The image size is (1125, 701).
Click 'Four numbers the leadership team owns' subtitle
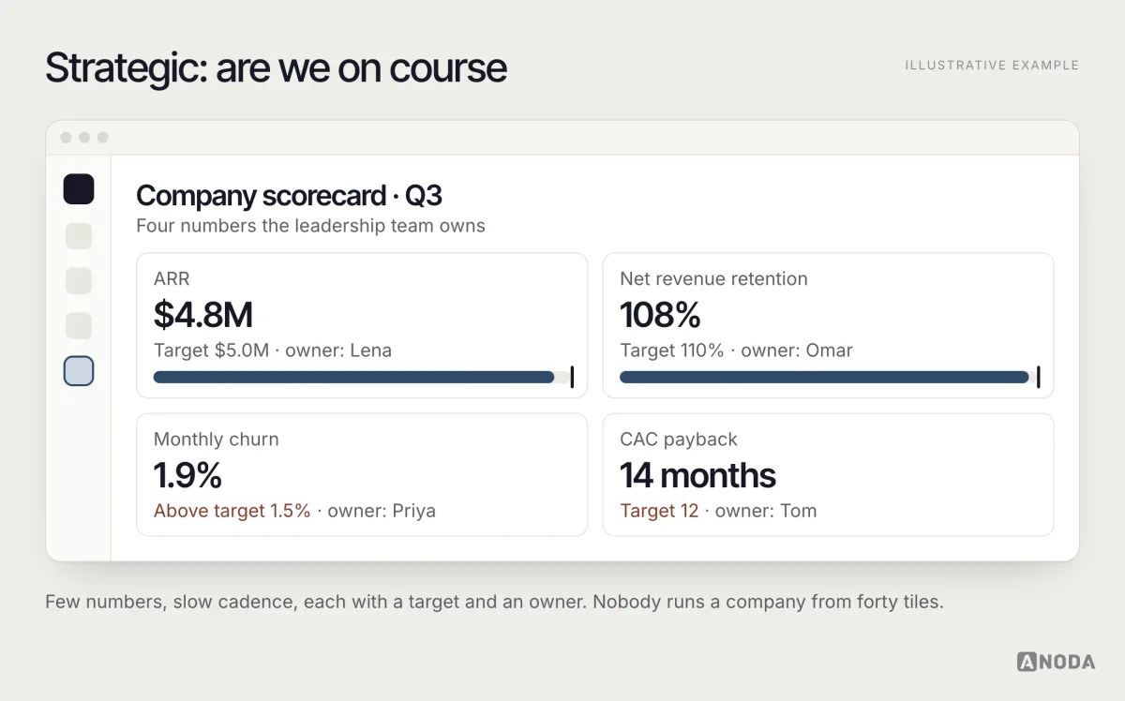coord(310,226)
